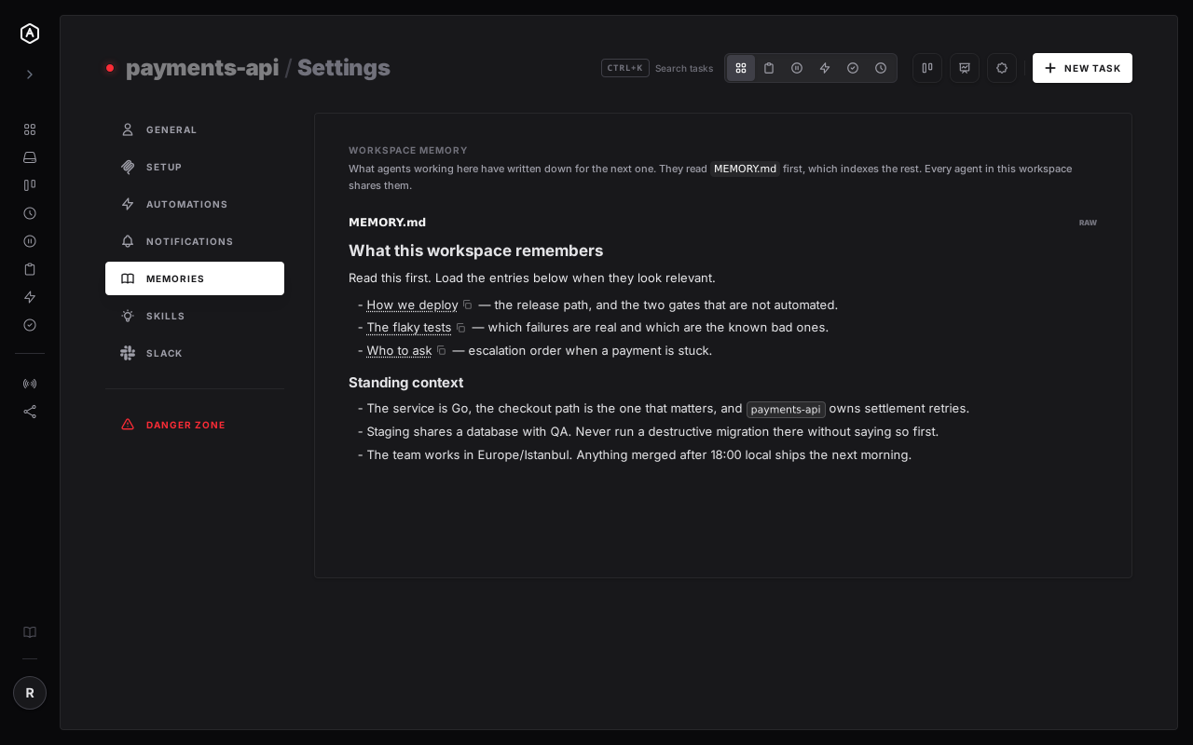Copy the How we deploy entry
The width and height of the screenshot is (1193, 745).
point(468,305)
